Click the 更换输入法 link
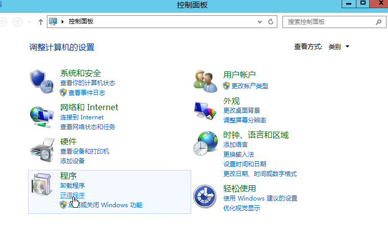The width and height of the screenshot is (388, 248). point(239,154)
